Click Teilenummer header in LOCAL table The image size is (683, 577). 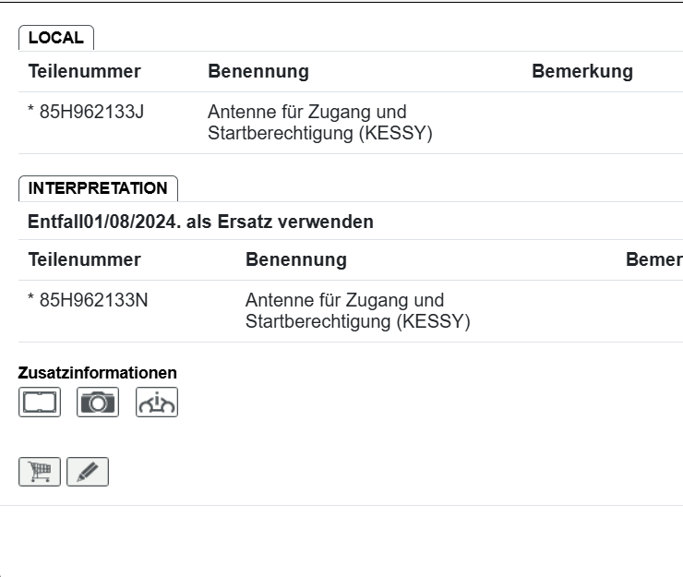click(85, 72)
